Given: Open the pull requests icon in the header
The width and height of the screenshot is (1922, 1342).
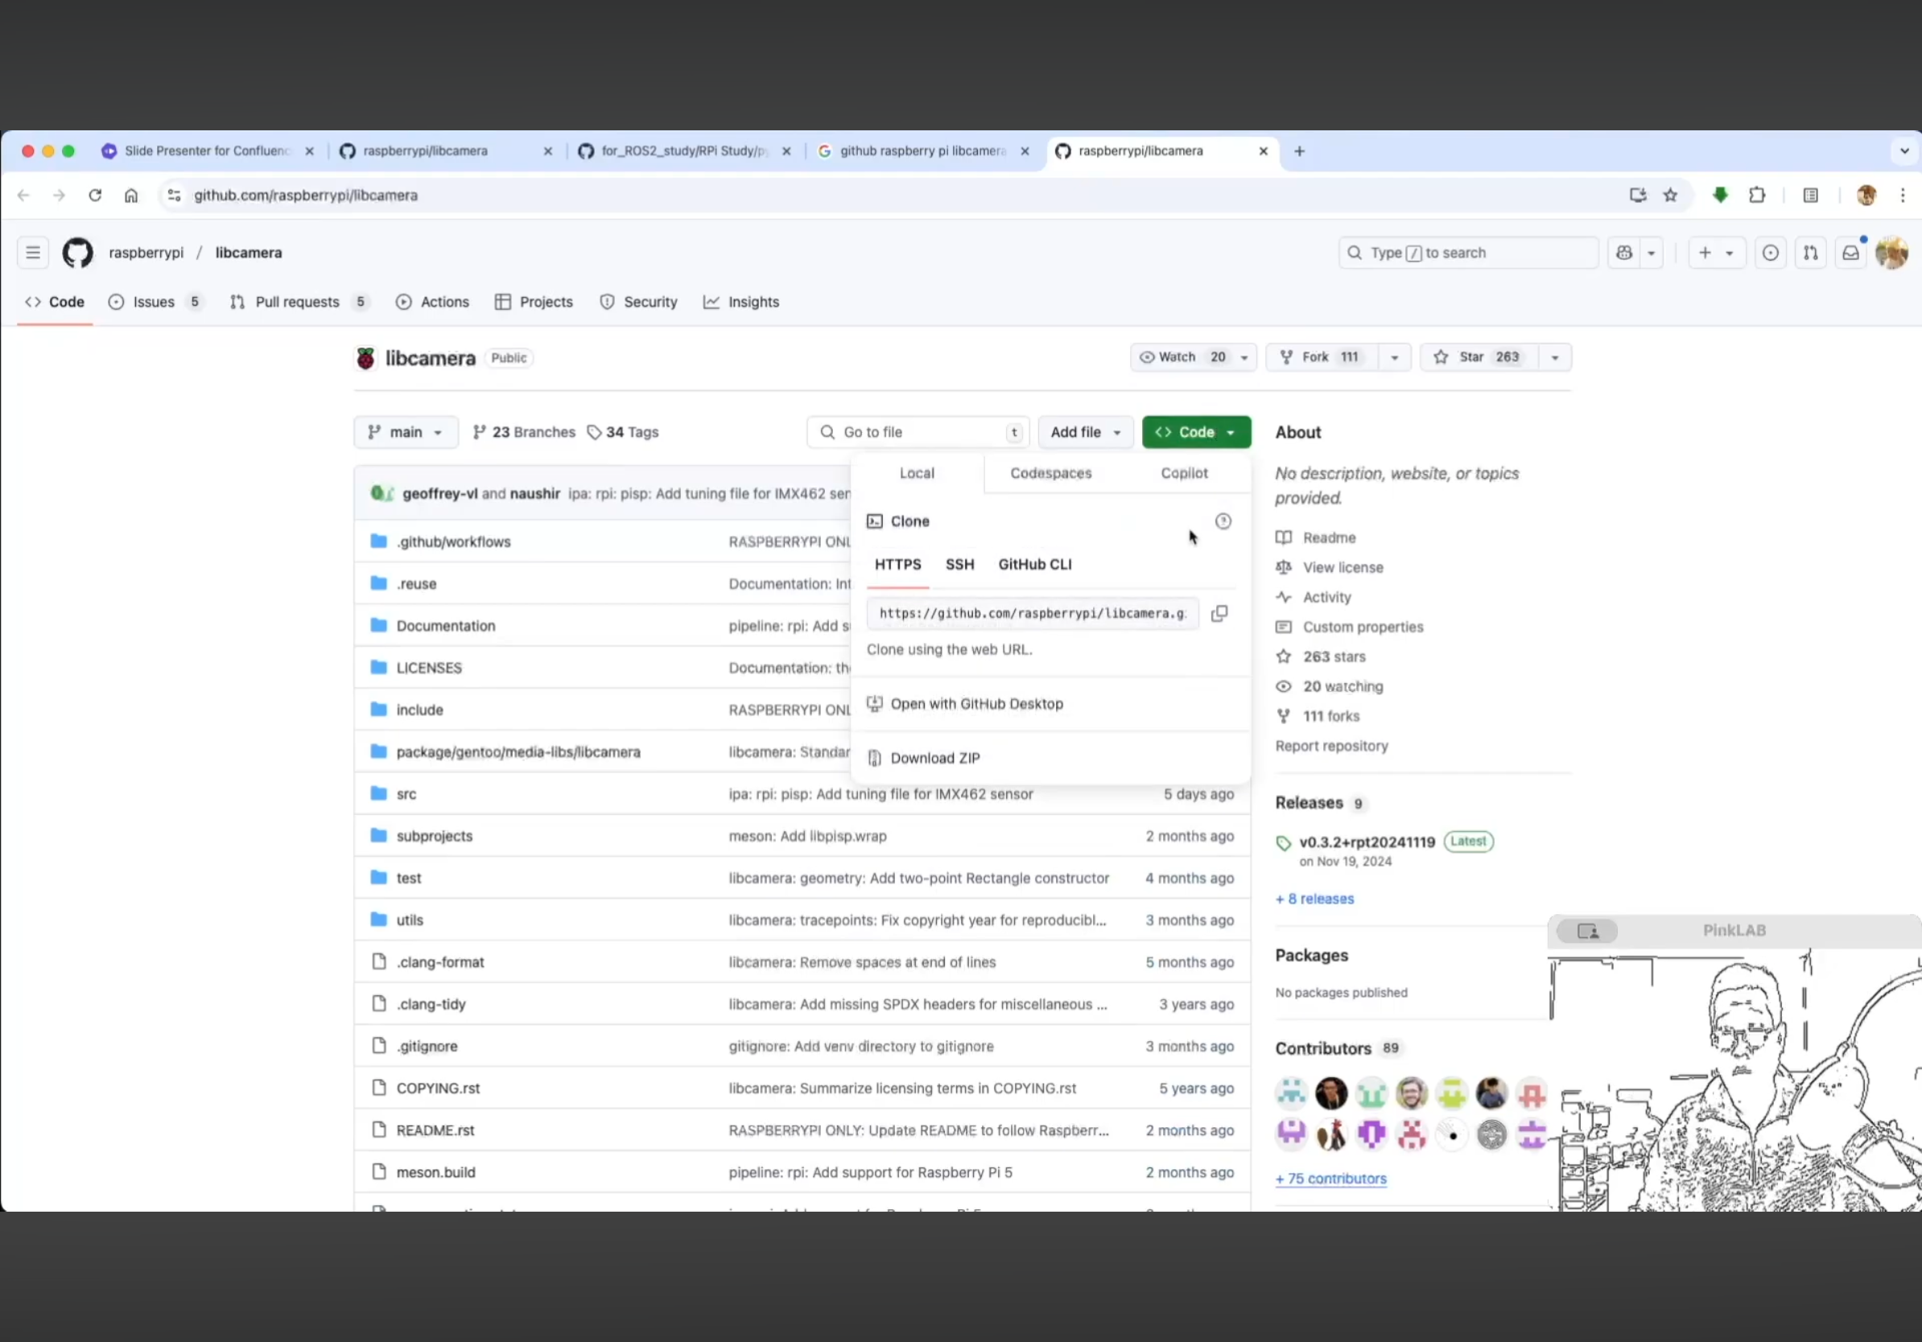Looking at the screenshot, I should tap(1810, 253).
